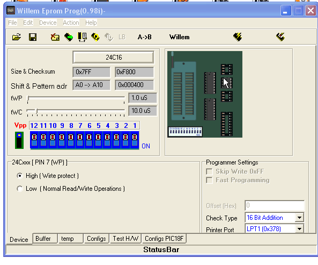Click the programmer board picture

pyautogui.click(x=205, y=94)
